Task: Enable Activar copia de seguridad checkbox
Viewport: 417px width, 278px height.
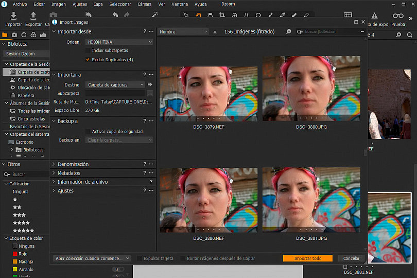Action: pos(88,131)
